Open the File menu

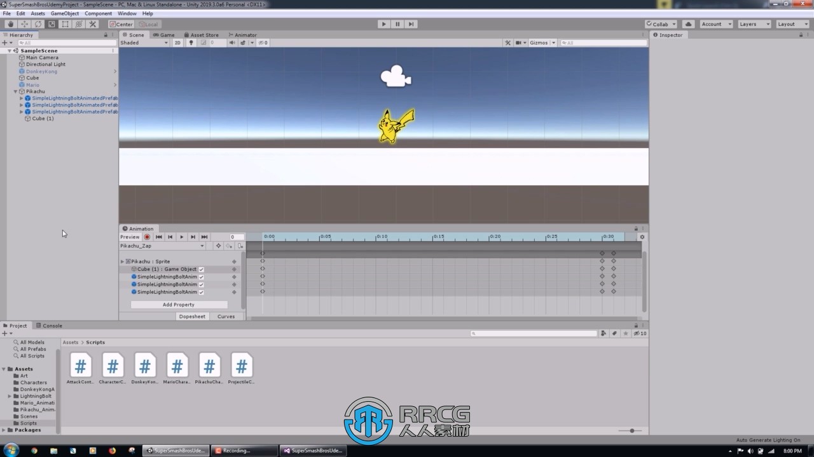[x=6, y=13]
